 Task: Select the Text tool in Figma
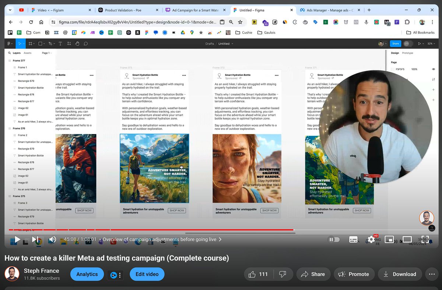click(60, 43)
